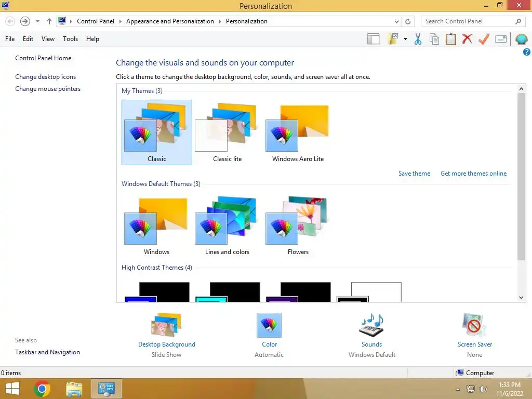Open Taskbar and Navigation link
This screenshot has height=399, width=532.
47,352
